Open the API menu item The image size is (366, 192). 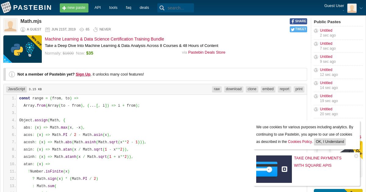tap(98, 8)
